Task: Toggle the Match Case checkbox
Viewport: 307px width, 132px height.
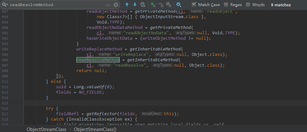Action: [194, 4]
